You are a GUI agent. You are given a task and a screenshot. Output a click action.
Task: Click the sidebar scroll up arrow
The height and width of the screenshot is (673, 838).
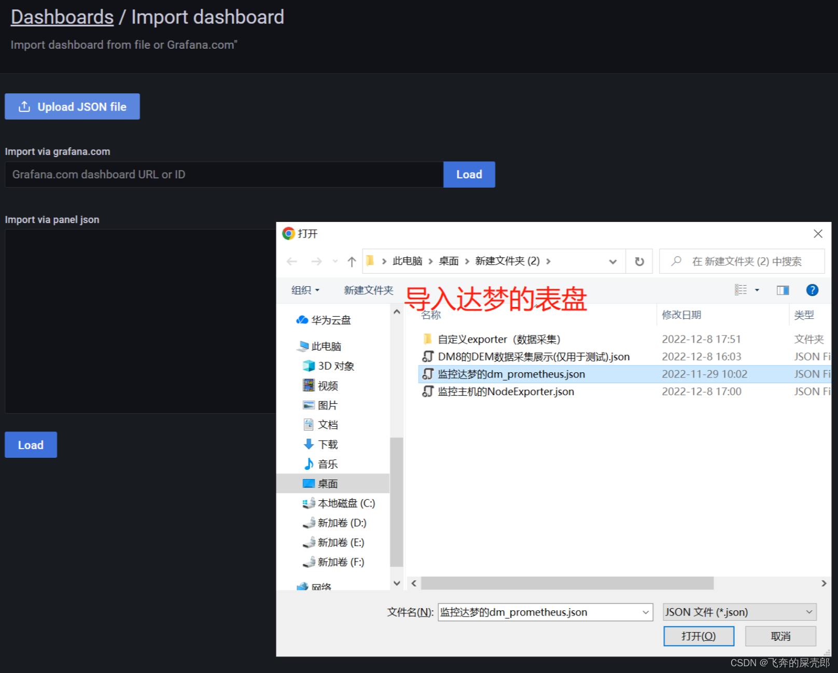(x=397, y=312)
